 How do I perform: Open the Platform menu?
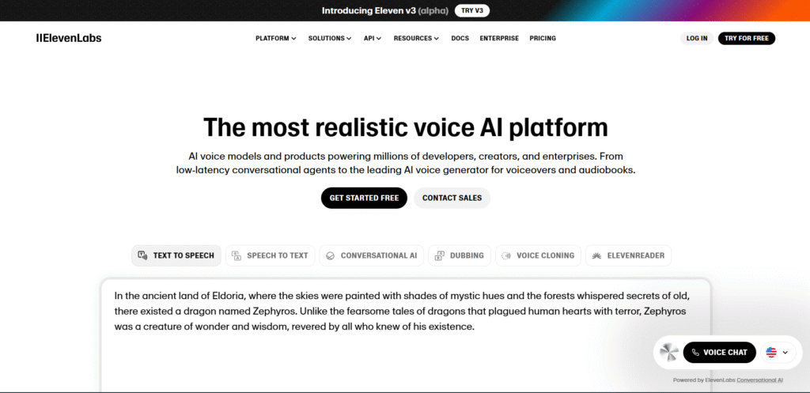tap(276, 38)
